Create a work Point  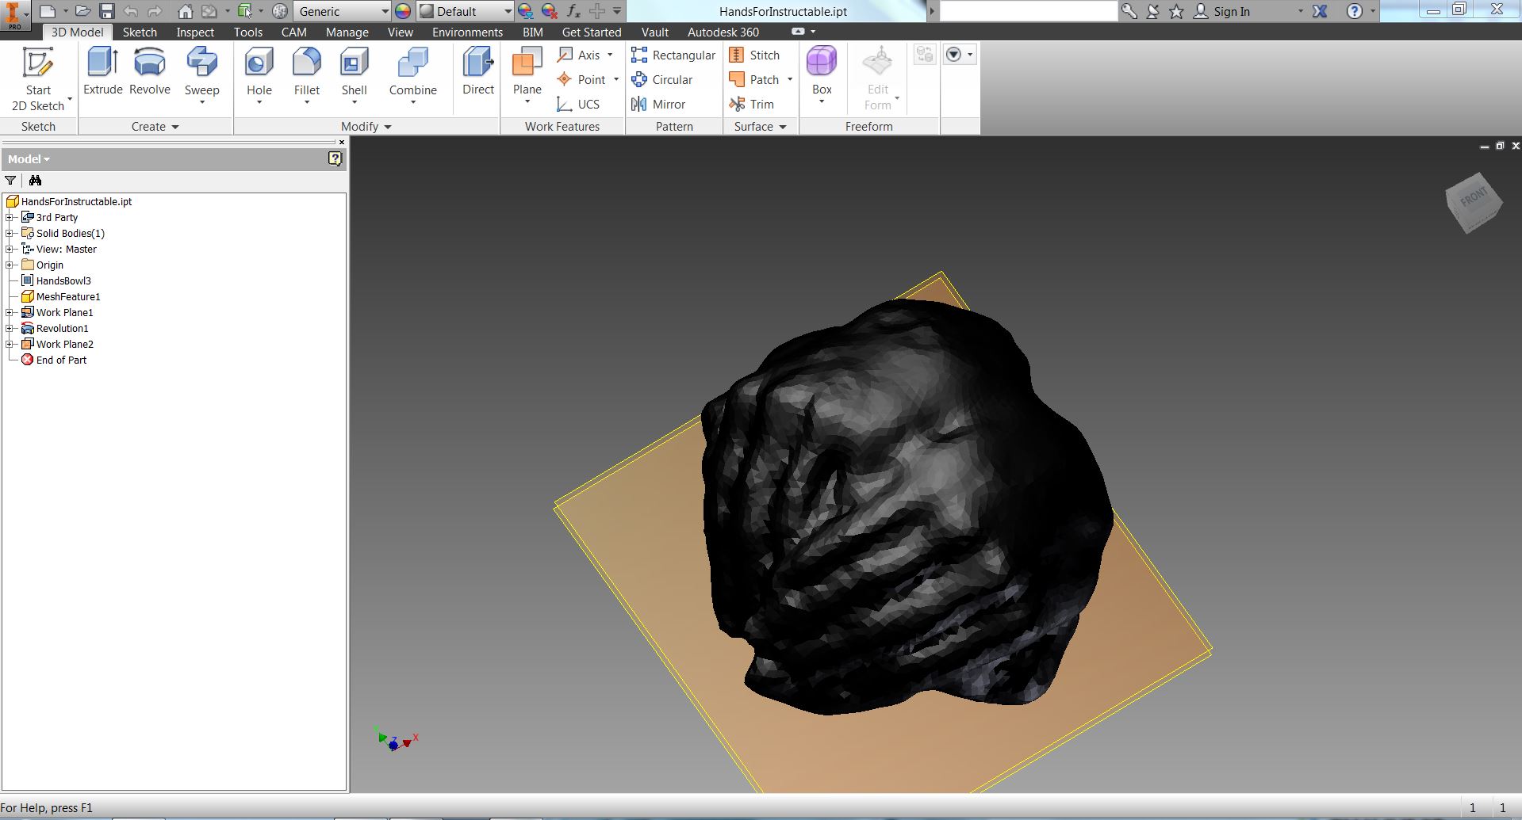tap(587, 79)
